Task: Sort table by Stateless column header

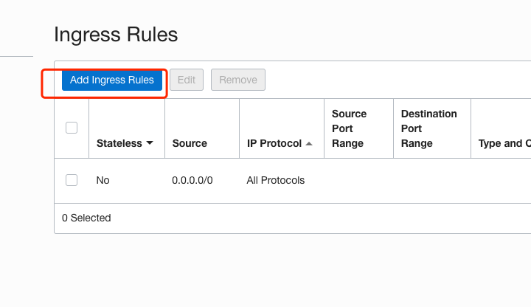Action: tap(119, 143)
